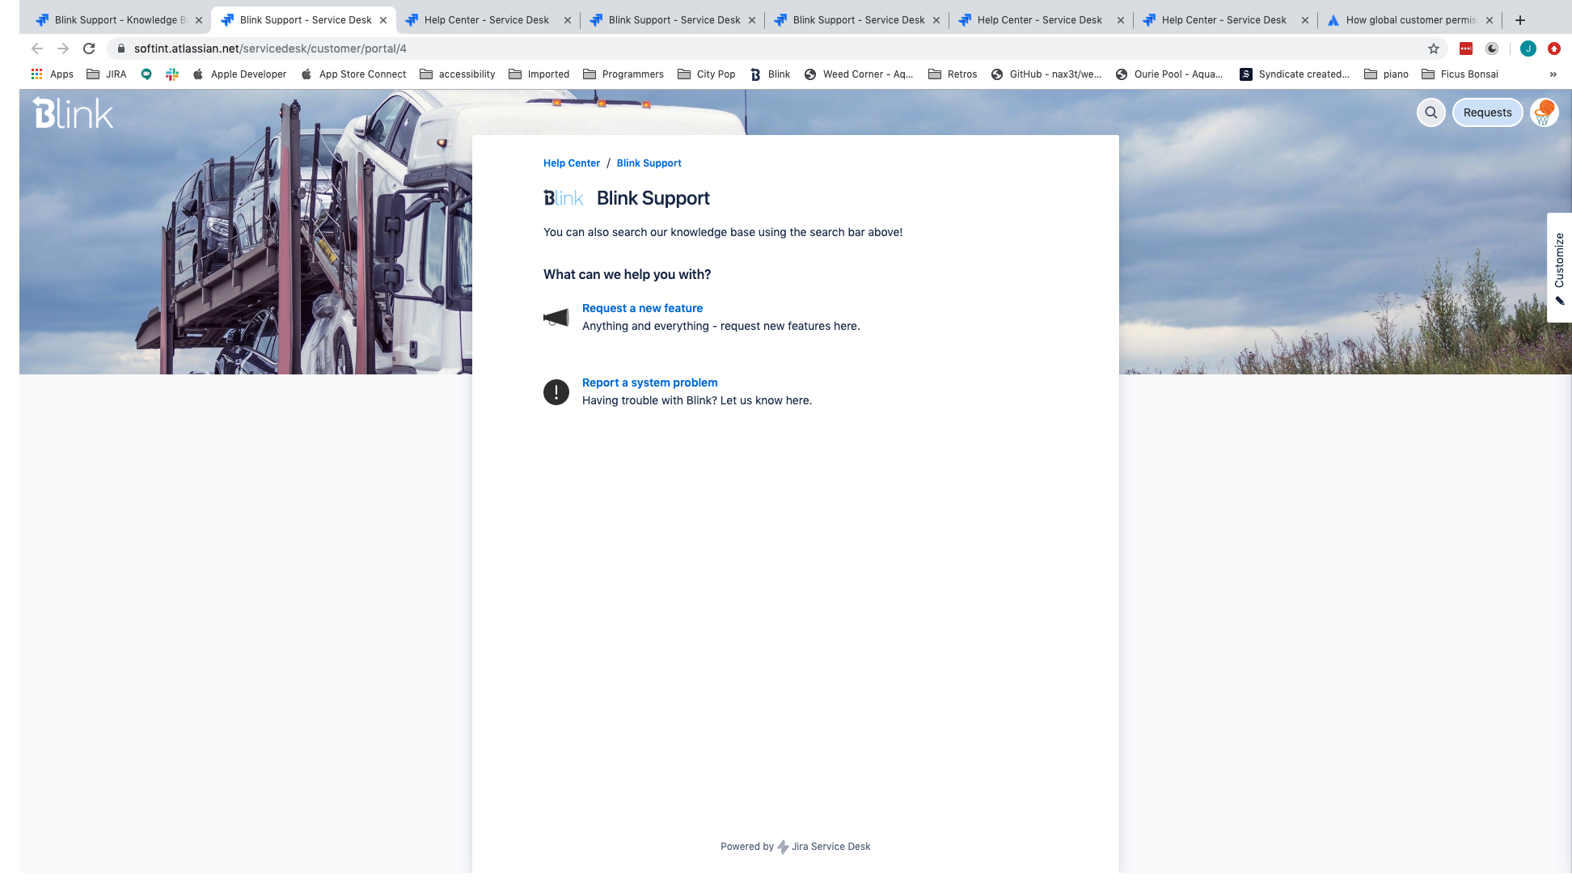
Task: Go to Help Center breadcrumb
Action: 572,163
